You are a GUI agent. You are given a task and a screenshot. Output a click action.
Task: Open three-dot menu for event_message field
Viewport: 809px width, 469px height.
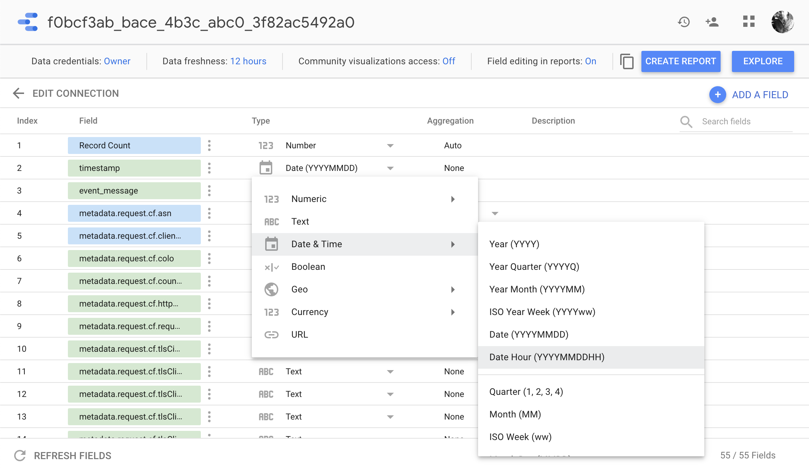(209, 191)
